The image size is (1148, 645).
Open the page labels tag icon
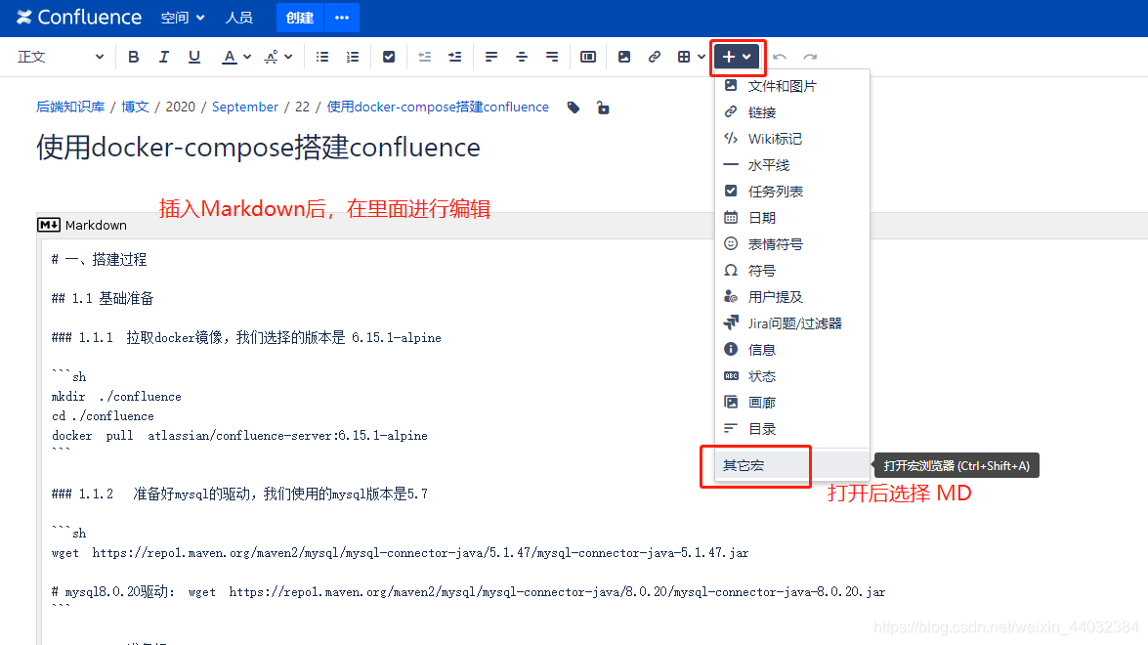574,107
